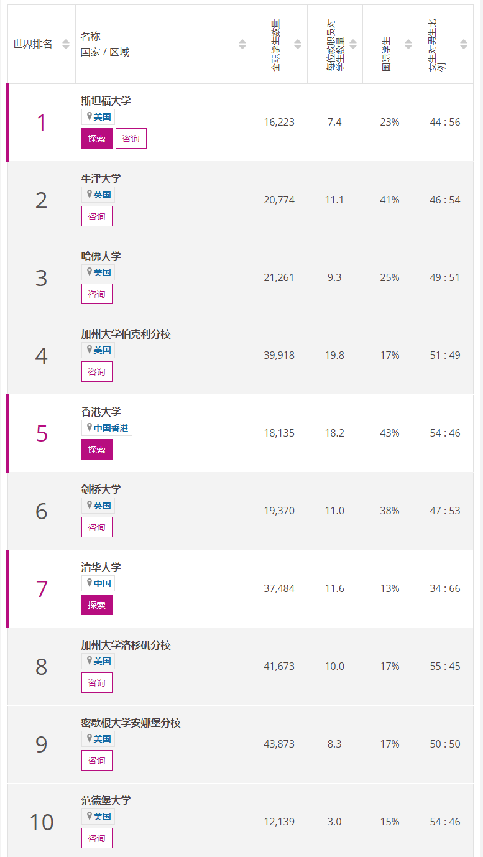Explore 香港大学 with 探索 button
Screen dimensions: 483x857
click(97, 449)
